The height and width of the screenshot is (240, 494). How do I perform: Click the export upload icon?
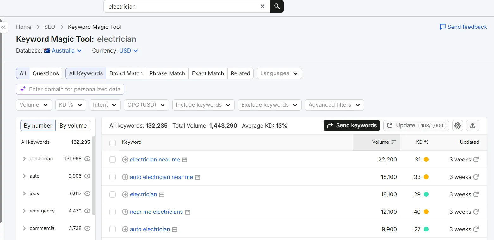coord(472,125)
